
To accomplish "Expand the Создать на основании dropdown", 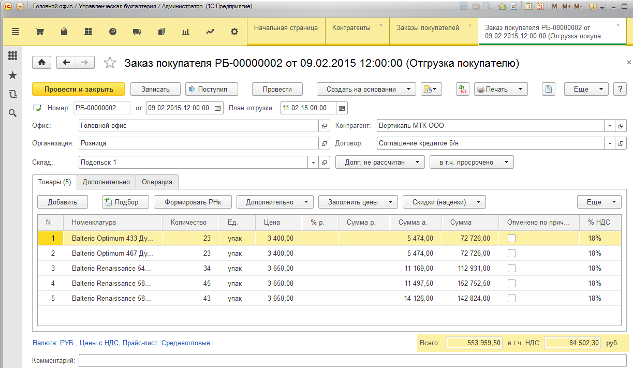I will click(x=366, y=89).
